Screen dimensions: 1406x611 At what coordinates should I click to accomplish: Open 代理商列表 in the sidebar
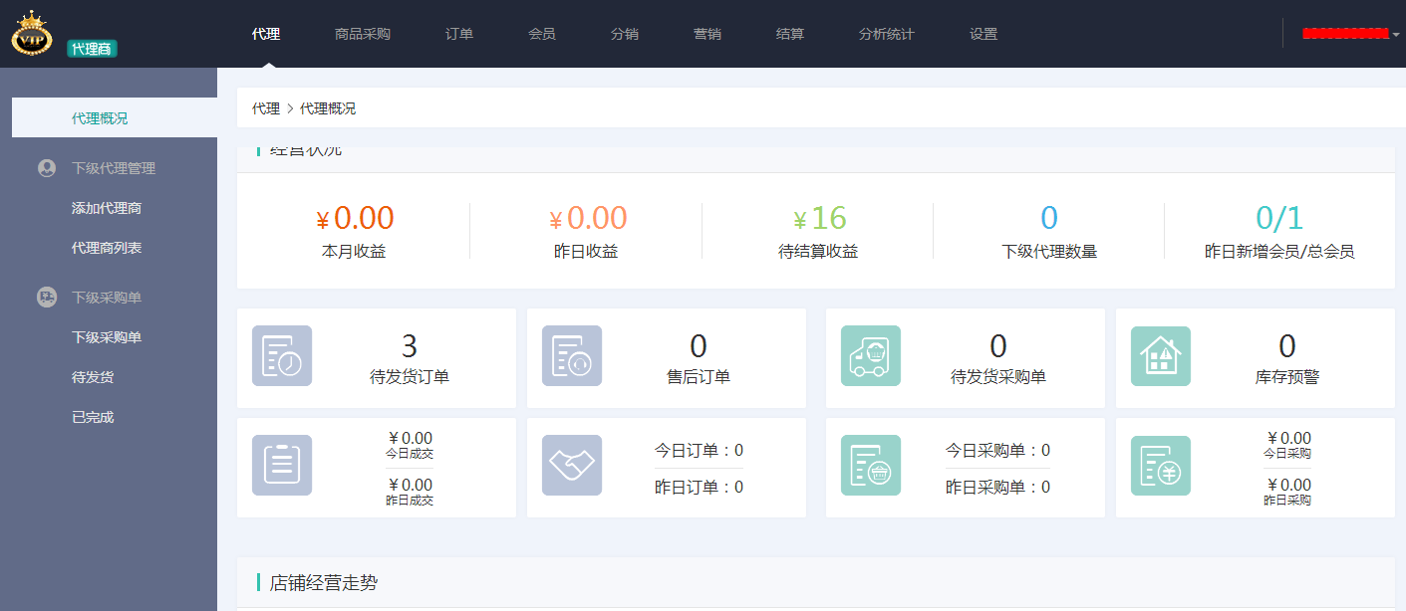[x=107, y=248]
